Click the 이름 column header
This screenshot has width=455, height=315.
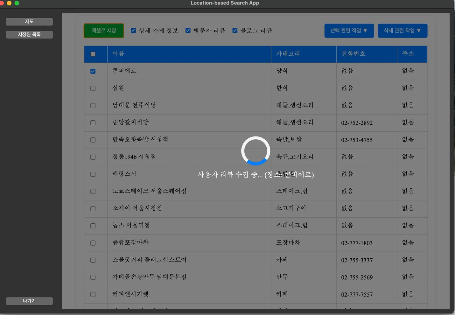(x=189, y=54)
